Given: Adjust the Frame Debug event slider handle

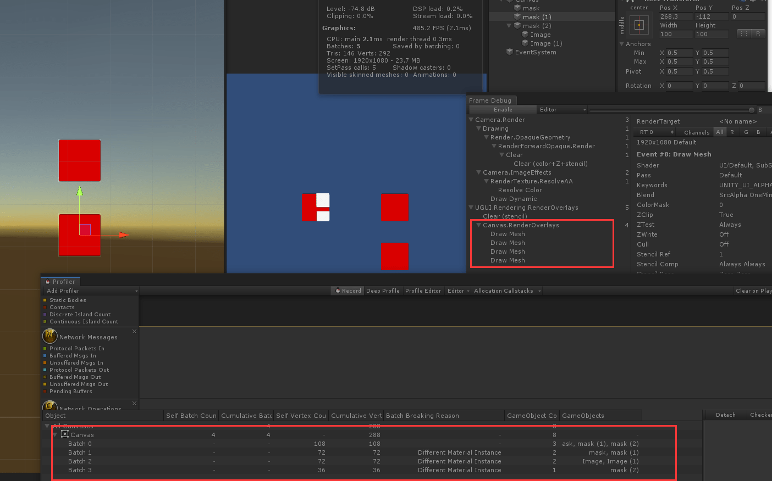Looking at the screenshot, I should (751, 110).
